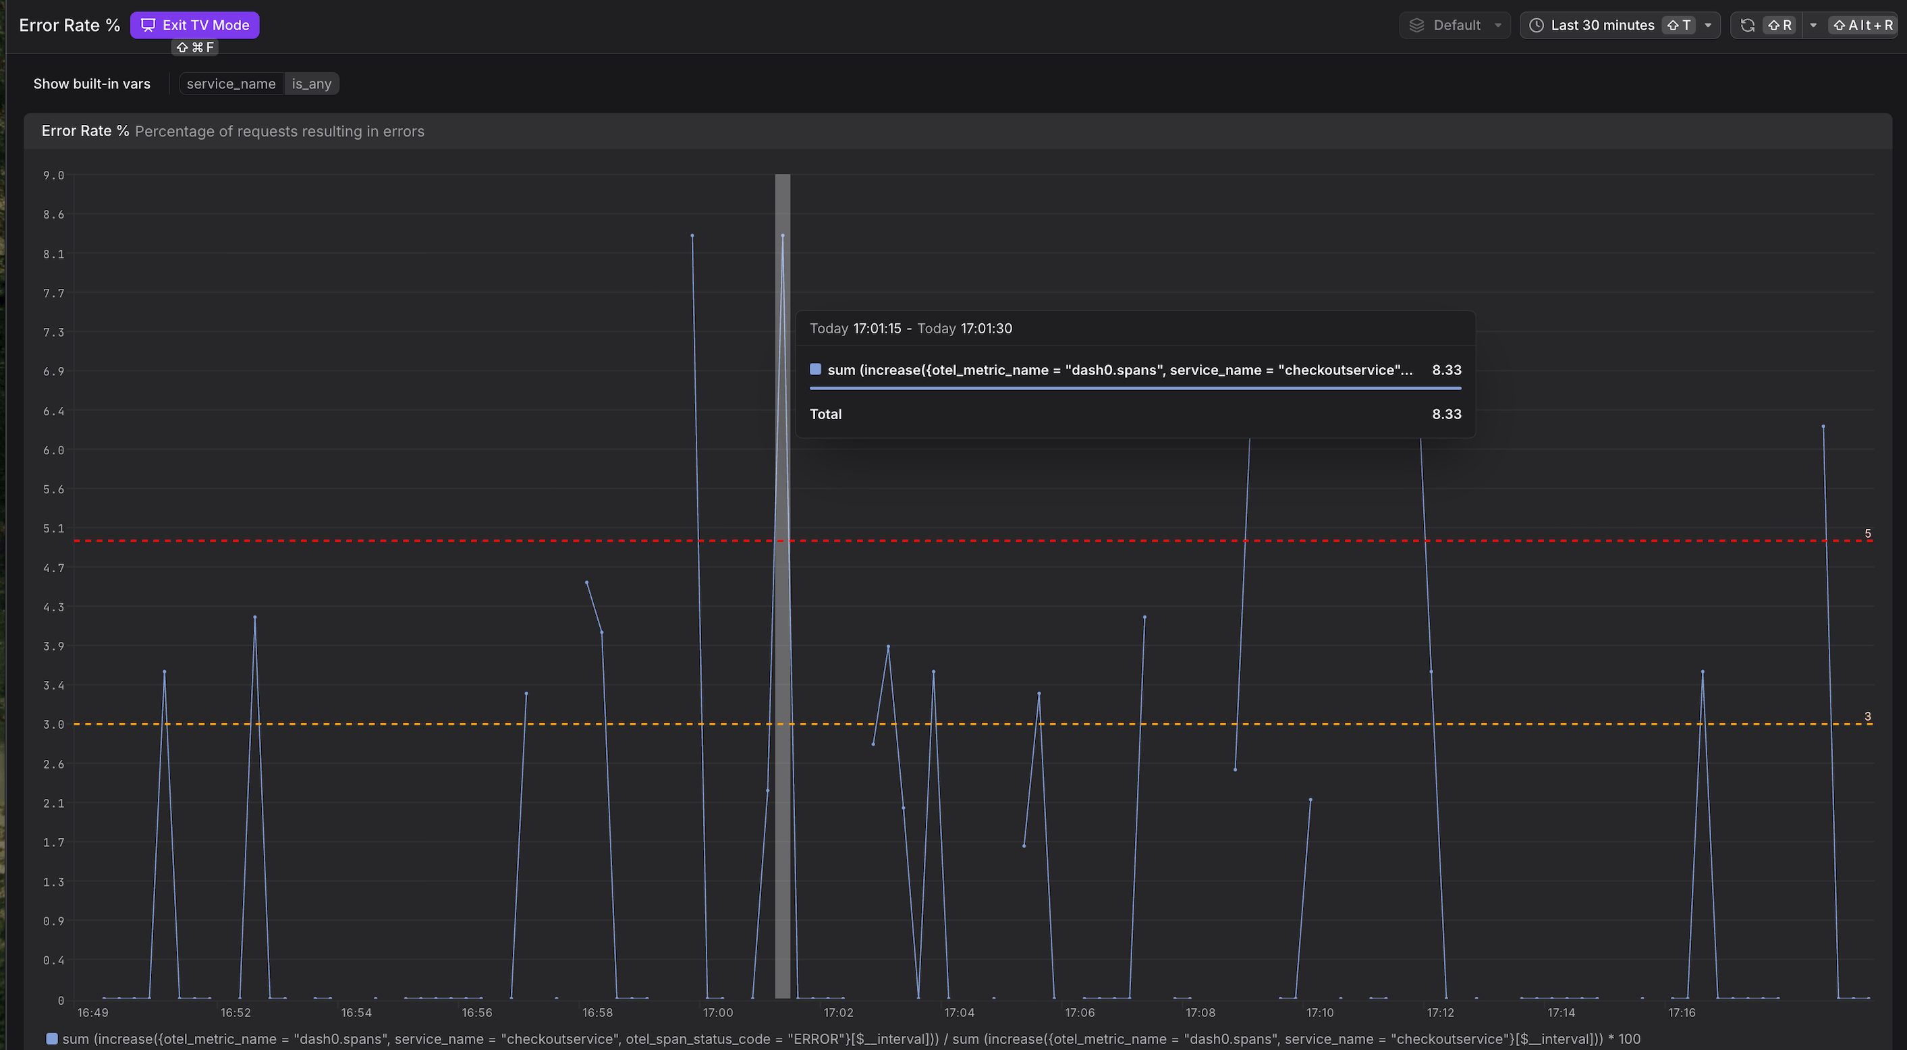The width and height of the screenshot is (1907, 1050).
Task: Select the Error Rate % panel header
Action: 84,130
